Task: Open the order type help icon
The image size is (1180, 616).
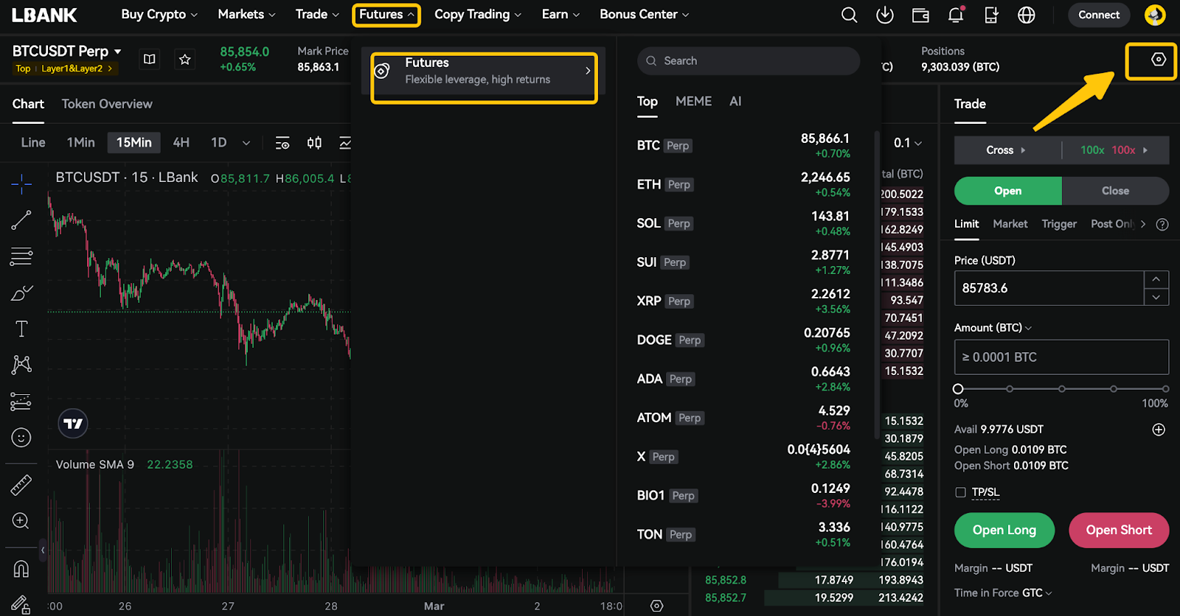Action: coord(1162,225)
